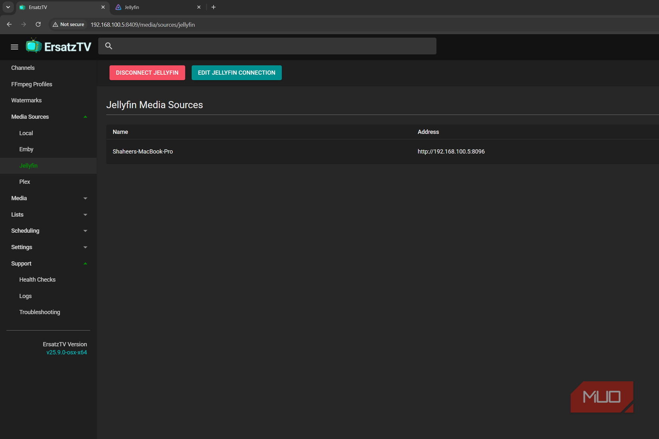659x439 pixels.
Task: Click the v25.9.0-osx-x64 version link
Action: 67,352
